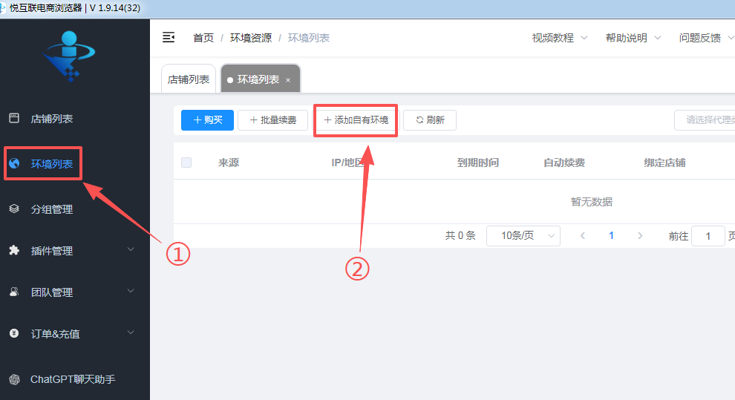The width and height of the screenshot is (735, 400).
Task: Click the 前往 page number input field
Action: point(708,236)
